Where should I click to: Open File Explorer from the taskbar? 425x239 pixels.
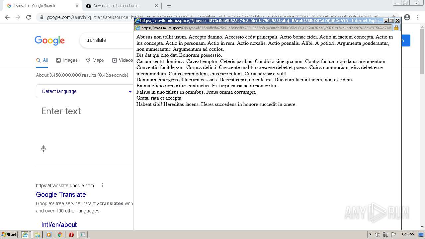(x=37, y=235)
